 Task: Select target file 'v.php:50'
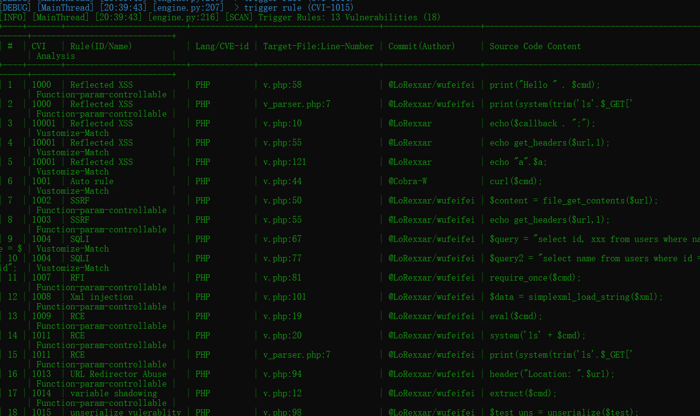[283, 201]
